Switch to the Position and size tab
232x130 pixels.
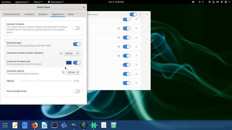coord(12,14)
